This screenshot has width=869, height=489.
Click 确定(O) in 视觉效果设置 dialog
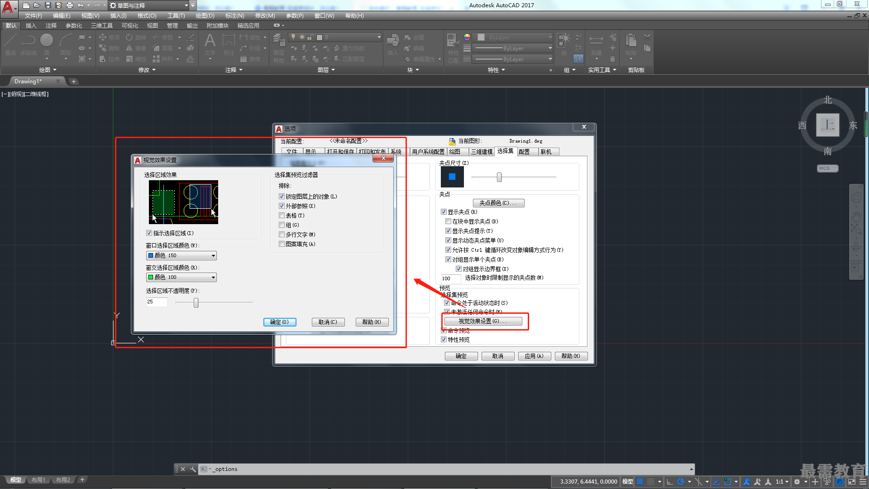coord(279,322)
